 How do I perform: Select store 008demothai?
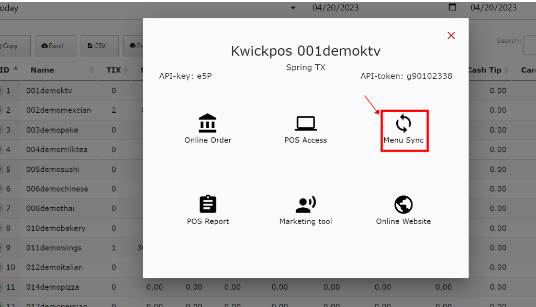coord(50,208)
